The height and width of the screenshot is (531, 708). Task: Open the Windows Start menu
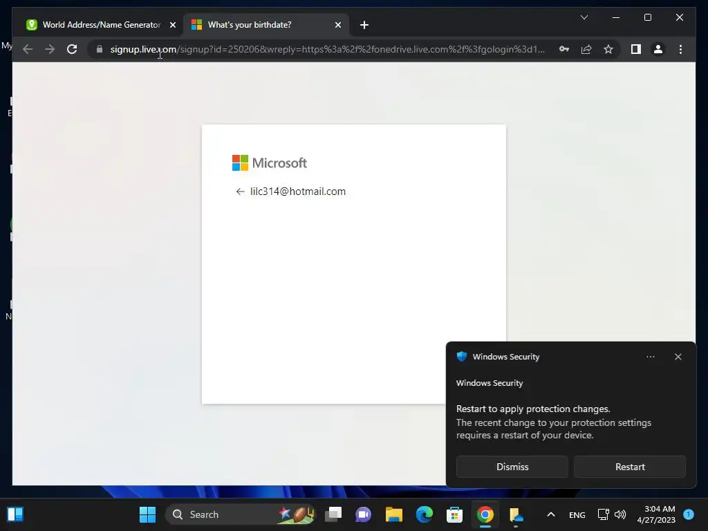(147, 514)
